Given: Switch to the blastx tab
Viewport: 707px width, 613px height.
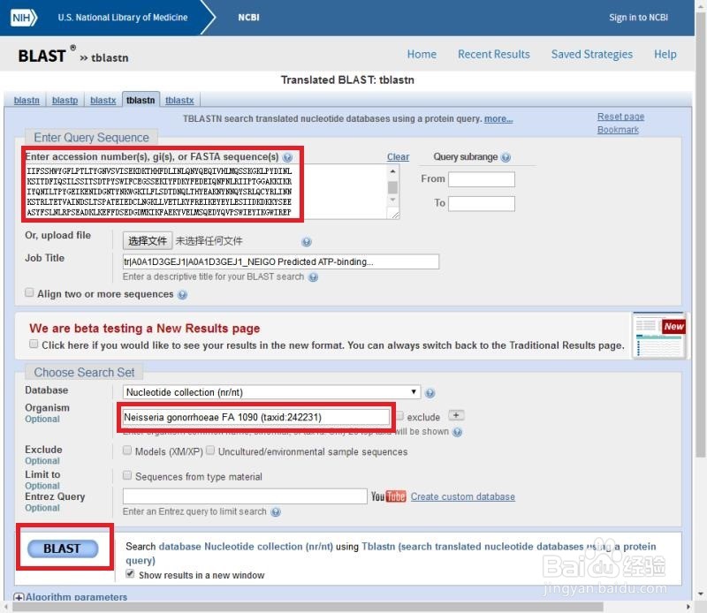Looking at the screenshot, I should click(x=103, y=100).
